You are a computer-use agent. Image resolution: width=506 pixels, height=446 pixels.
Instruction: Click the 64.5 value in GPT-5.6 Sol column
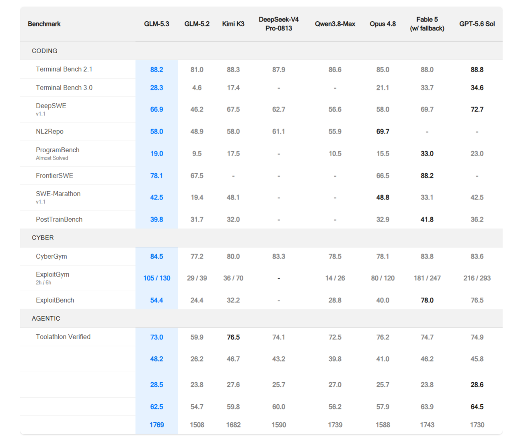[477, 407]
